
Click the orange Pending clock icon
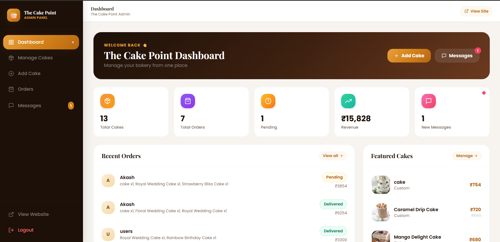click(x=268, y=101)
